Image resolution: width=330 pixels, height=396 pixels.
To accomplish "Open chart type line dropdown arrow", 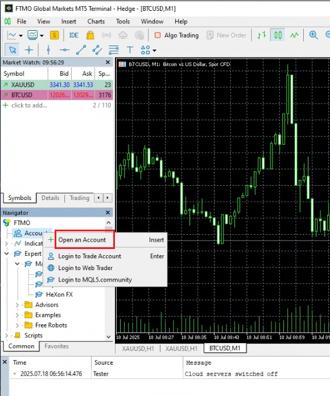I will 20,35.
